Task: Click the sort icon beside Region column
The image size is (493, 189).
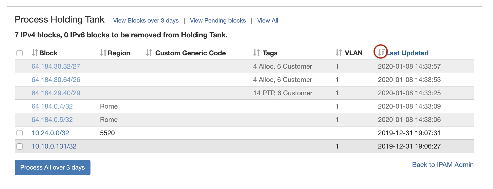Action: 103,53
